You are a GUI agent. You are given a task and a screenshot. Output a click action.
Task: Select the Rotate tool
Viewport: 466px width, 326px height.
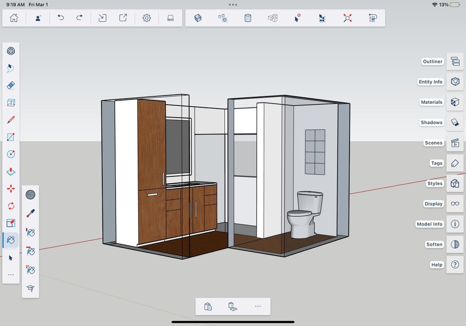(11, 206)
